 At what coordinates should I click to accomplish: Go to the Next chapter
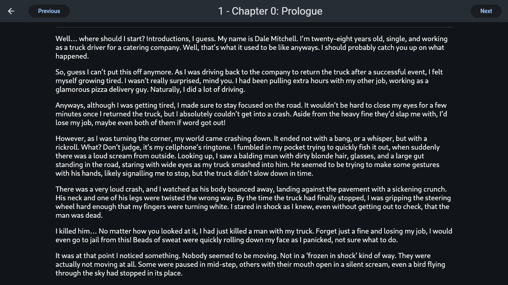[486, 11]
